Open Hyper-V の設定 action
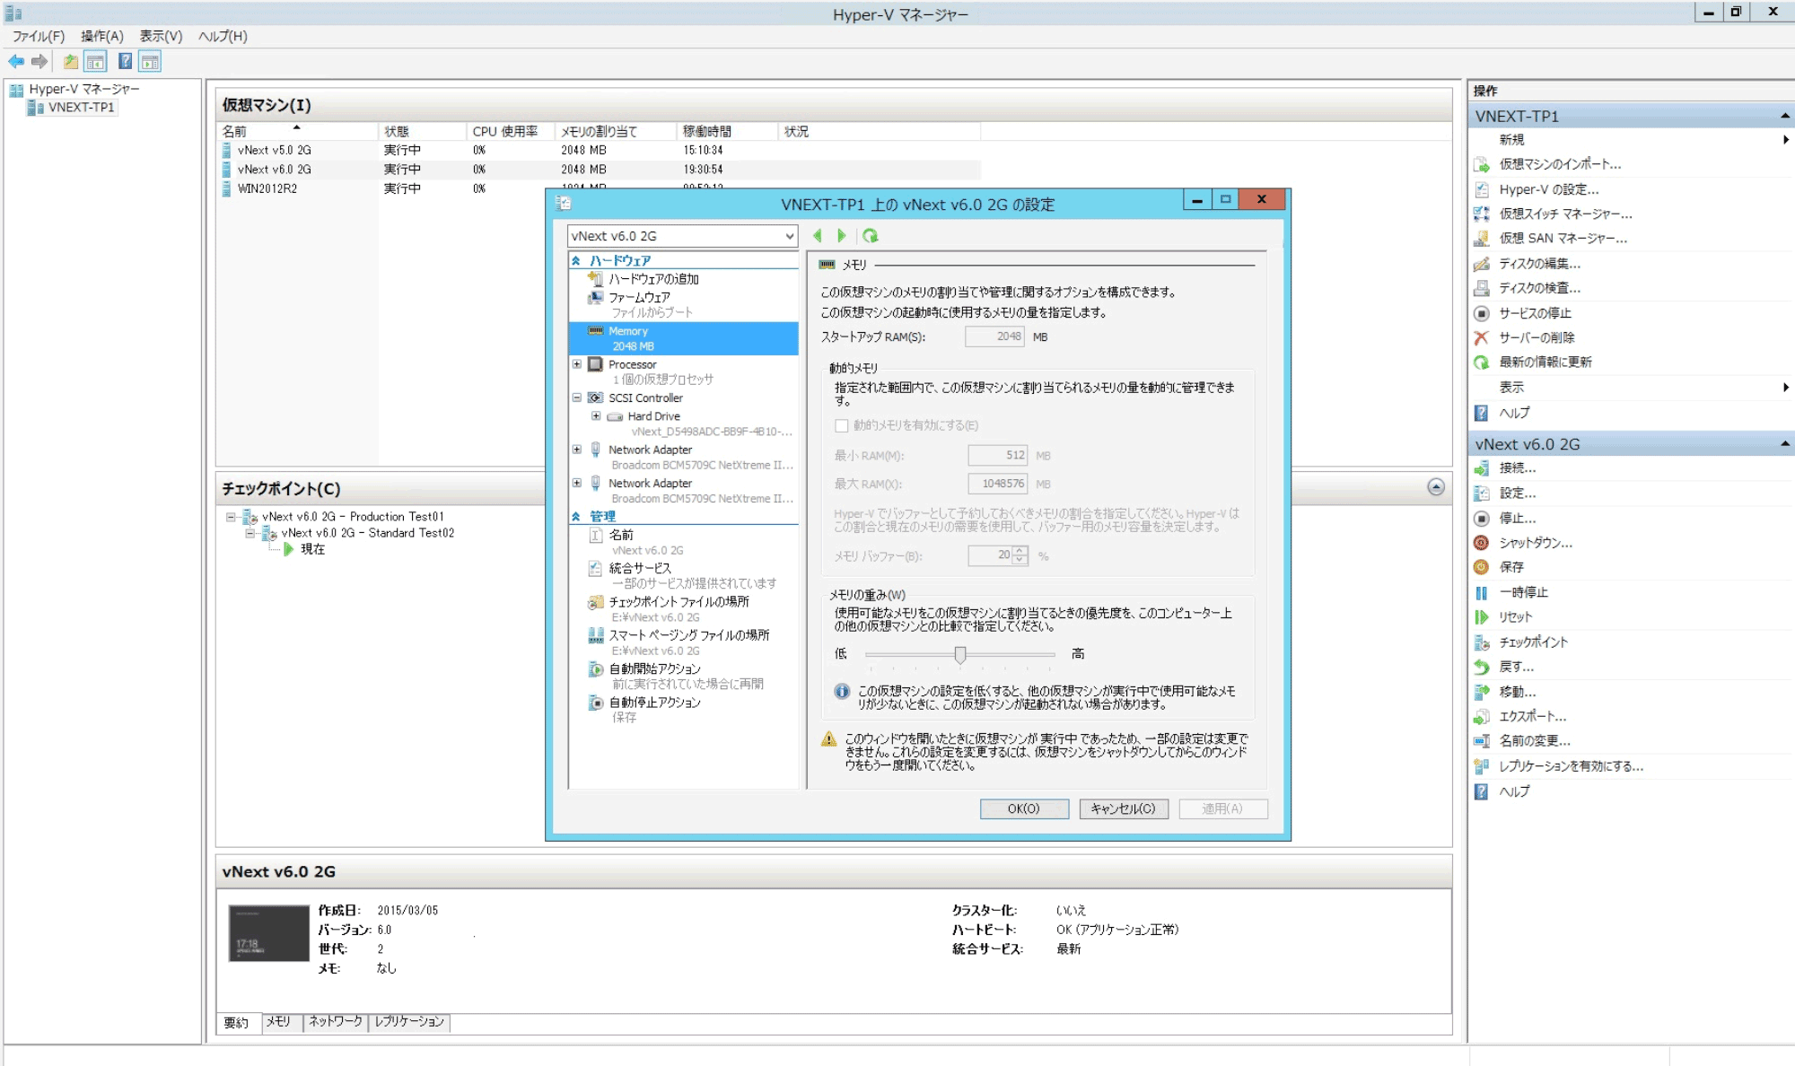The height and width of the screenshot is (1066, 1795). 1549,189
